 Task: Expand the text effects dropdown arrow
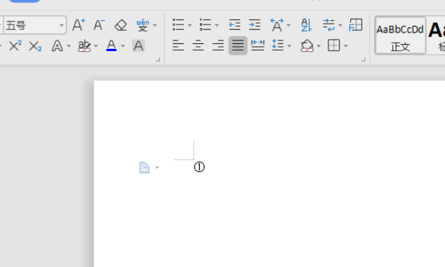point(69,46)
